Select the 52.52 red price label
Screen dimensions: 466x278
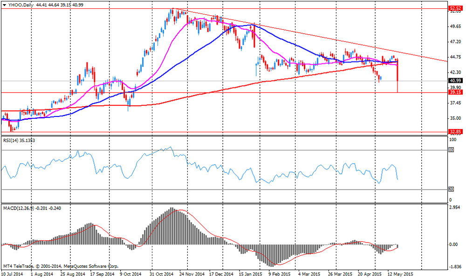click(x=455, y=8)
